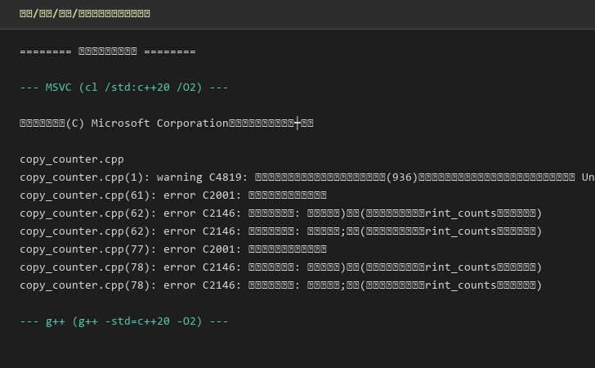Image resolution: width=595 pixels, height=368 pixels.
Task: Click 'copy_counter.cpp(61): error C2001' line
Action: point(173,195)
